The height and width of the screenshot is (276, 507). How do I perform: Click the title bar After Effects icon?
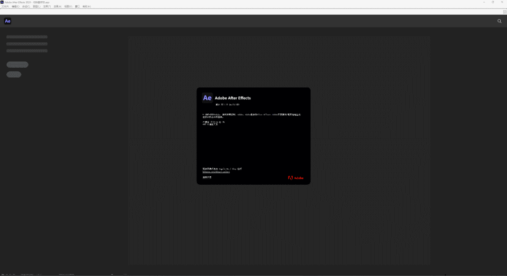tap(2, 2)
